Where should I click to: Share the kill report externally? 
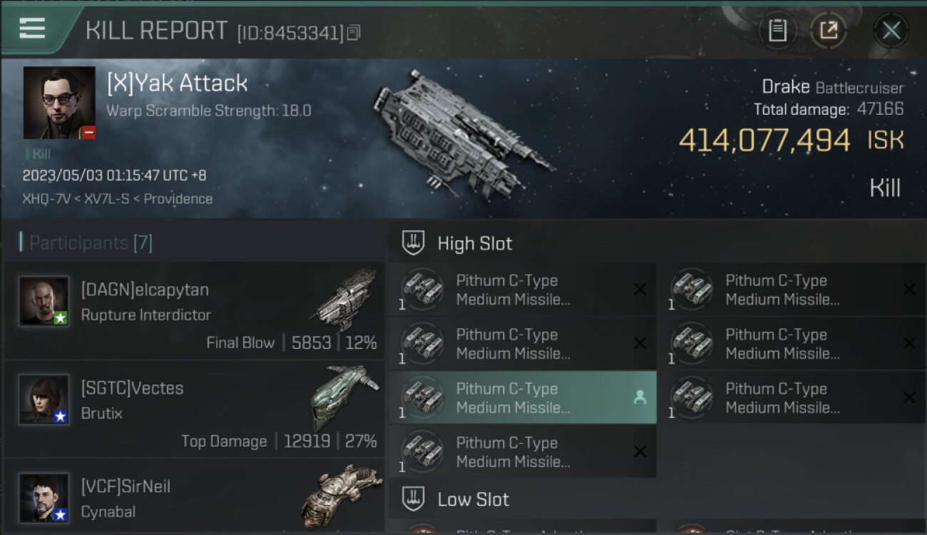pos(828,31)
